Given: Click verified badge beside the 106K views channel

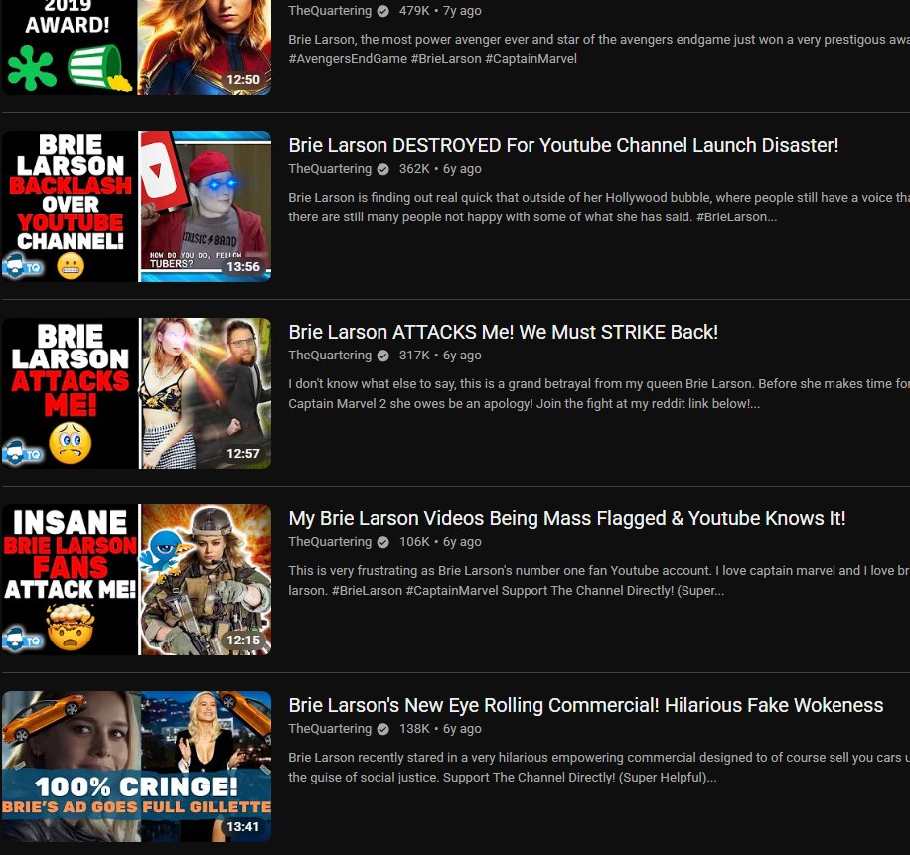Looking at the screenshot, I should pyautogui.click(x=383, y=543).
